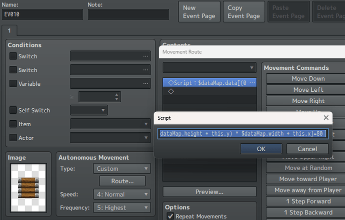Viewport: 345px width, 220px height.
Task: Click the ellipsis on second Switch field
Action: click(x=145, y=70)
